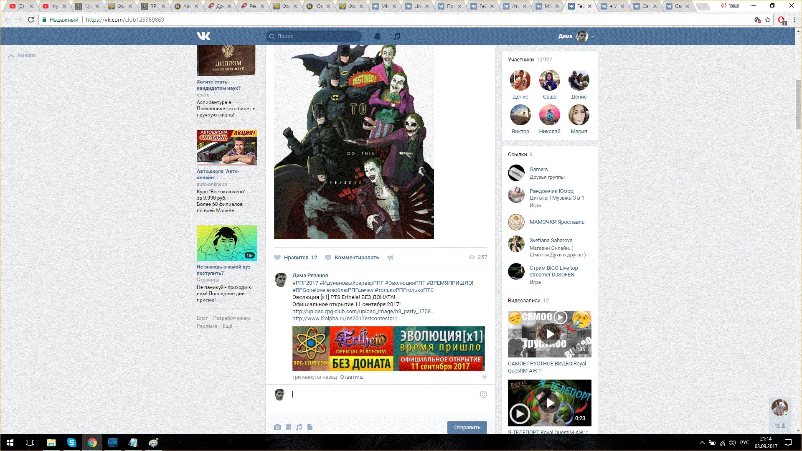This screenshot has width=802, height=451.
Task: Like the Batman Joker post with the heart
Action: click(277, 257)
